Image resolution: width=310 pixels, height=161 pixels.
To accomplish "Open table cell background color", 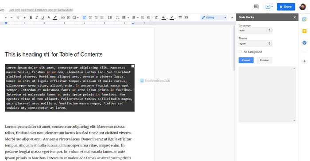I will 164,18.
